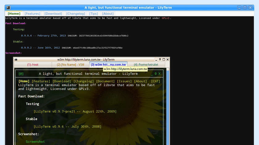
Task: Open [Home] in the w3m page menu
Action: (x=24, y=81)
